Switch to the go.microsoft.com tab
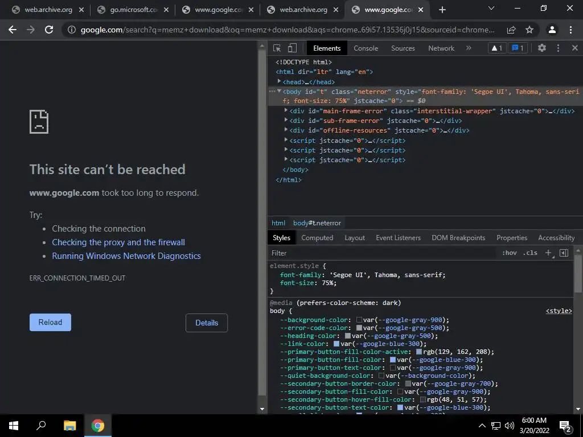Image resolution: width=583 pixels, height=437 pixels. click(x=133, y=10)
